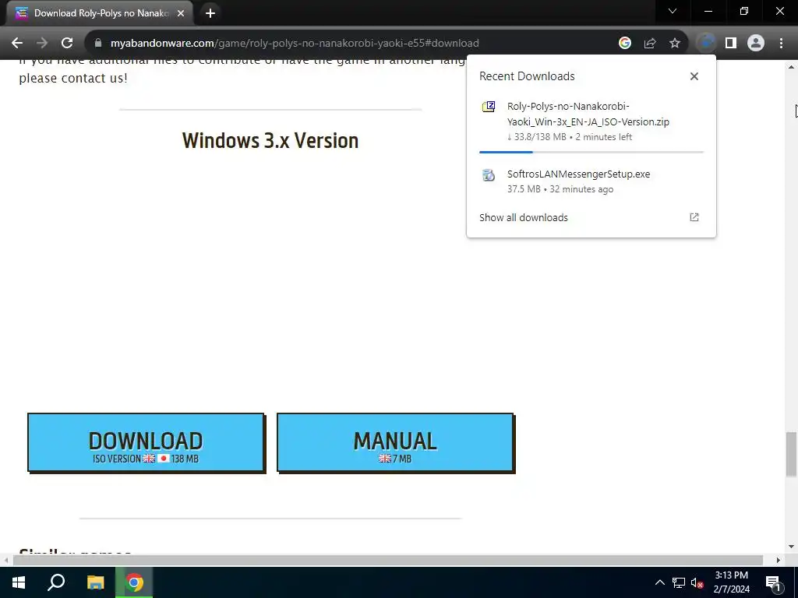Click the site padlock icon
The height and width of the screenshot is (598, 798).
click(98, 44)
